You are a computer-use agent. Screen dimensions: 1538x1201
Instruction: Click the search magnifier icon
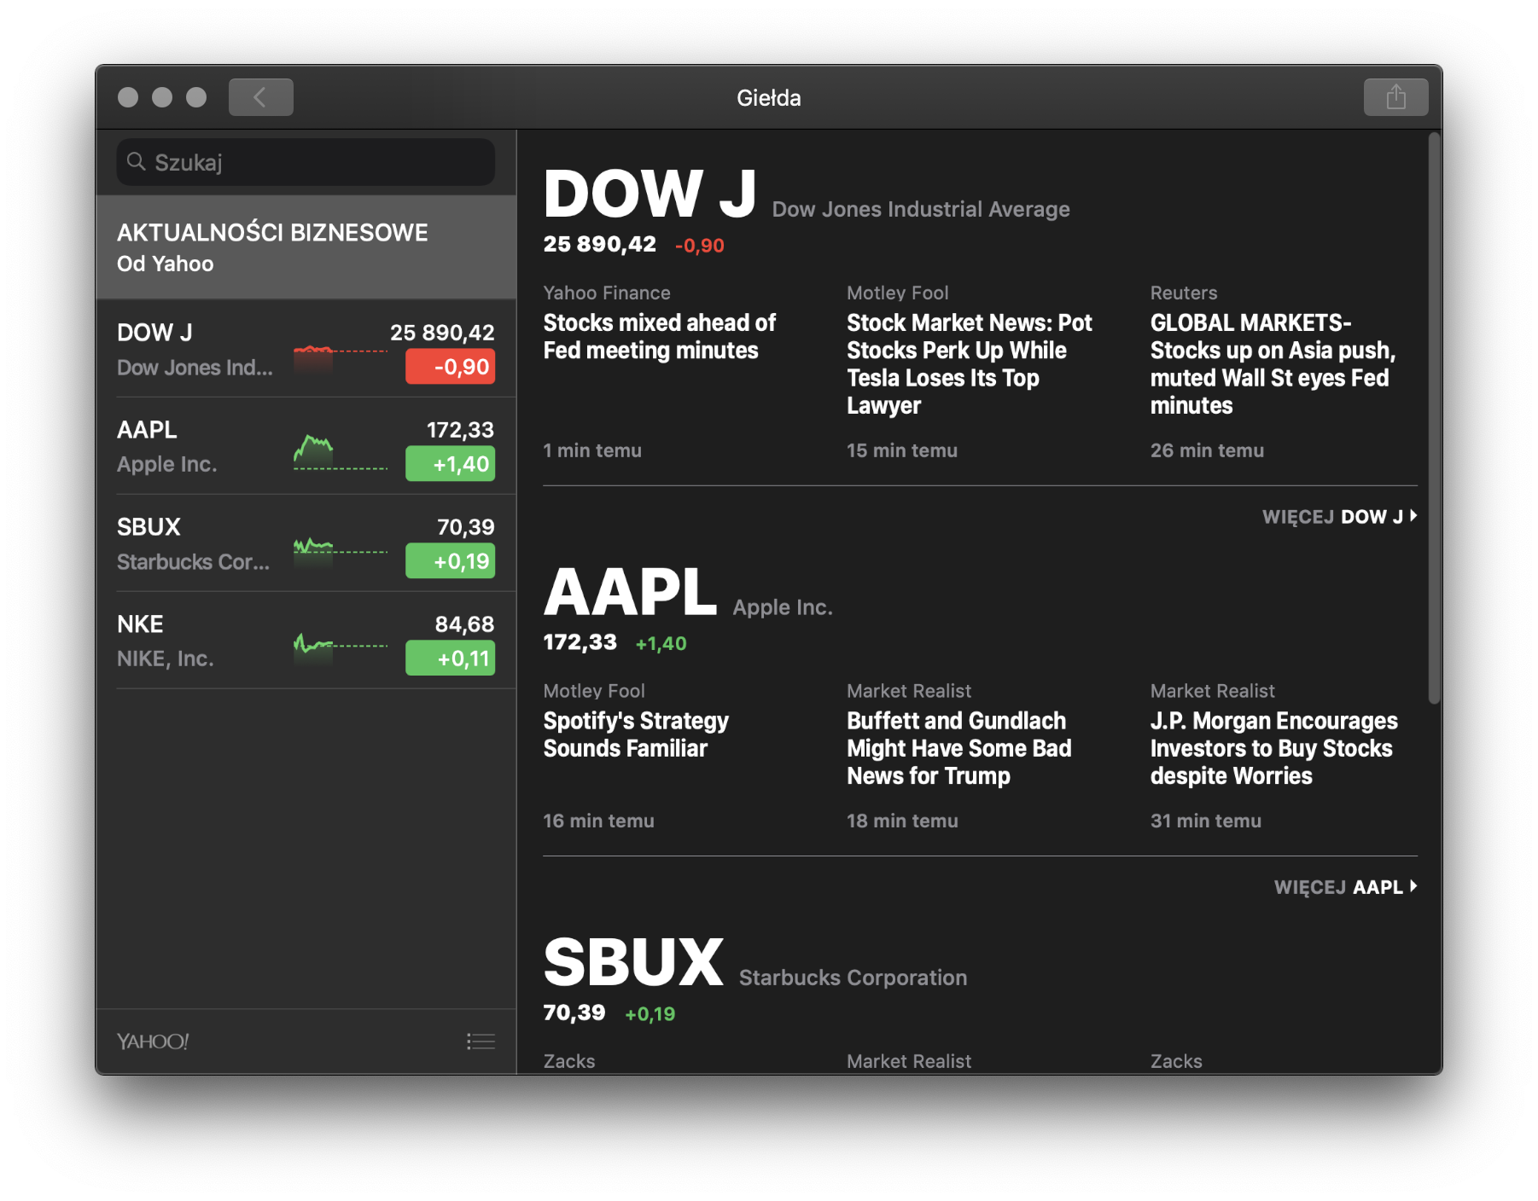pyautogui.click(x=136, y=161)
